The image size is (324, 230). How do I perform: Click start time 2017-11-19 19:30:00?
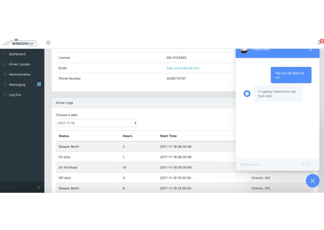pos(175,178)
